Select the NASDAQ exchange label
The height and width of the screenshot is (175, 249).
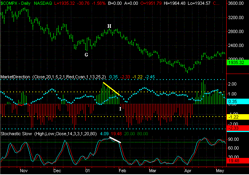click(43, 3)
